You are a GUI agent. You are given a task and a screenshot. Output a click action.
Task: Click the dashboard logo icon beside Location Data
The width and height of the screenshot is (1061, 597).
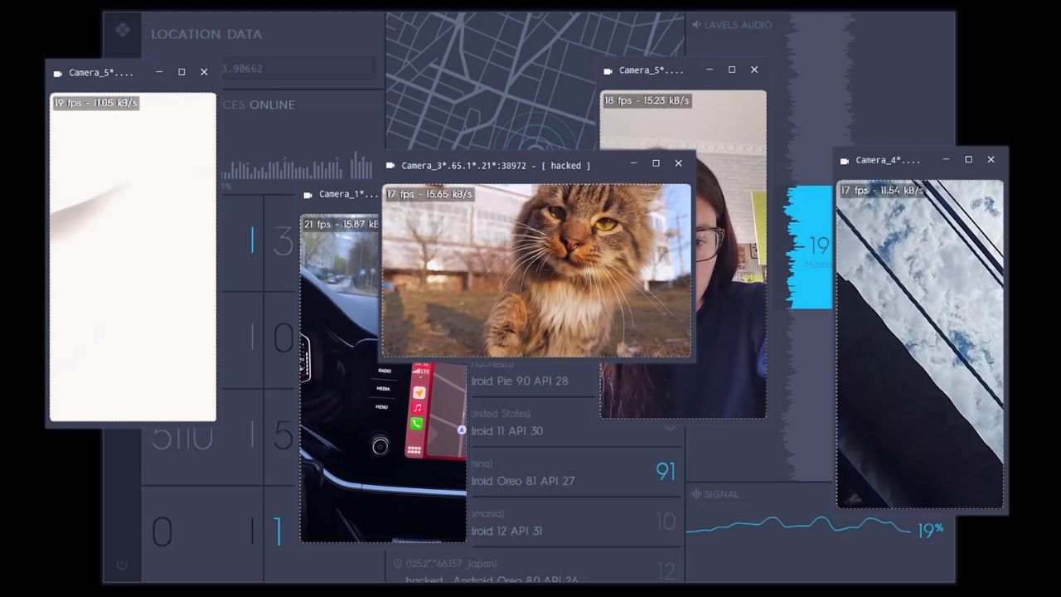tap(123, 31)
